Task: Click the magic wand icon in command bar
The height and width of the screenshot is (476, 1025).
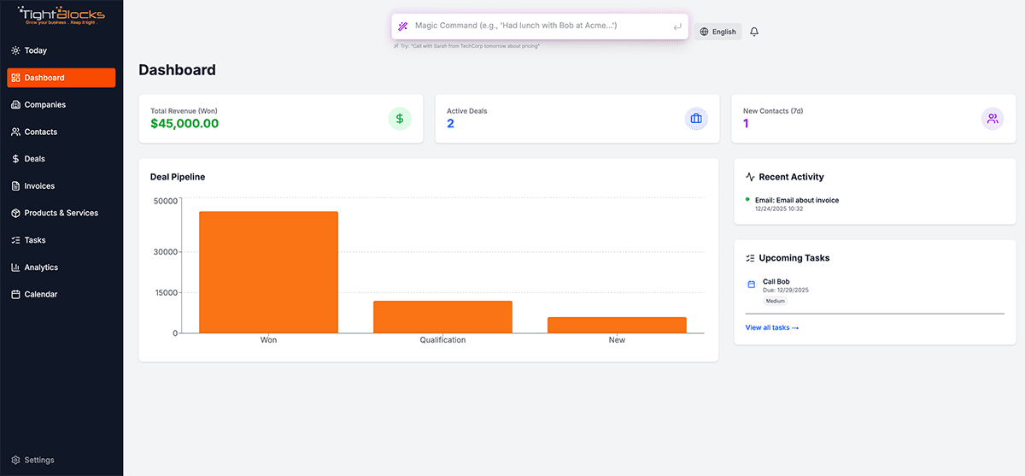Action: [x=403, y=26]
